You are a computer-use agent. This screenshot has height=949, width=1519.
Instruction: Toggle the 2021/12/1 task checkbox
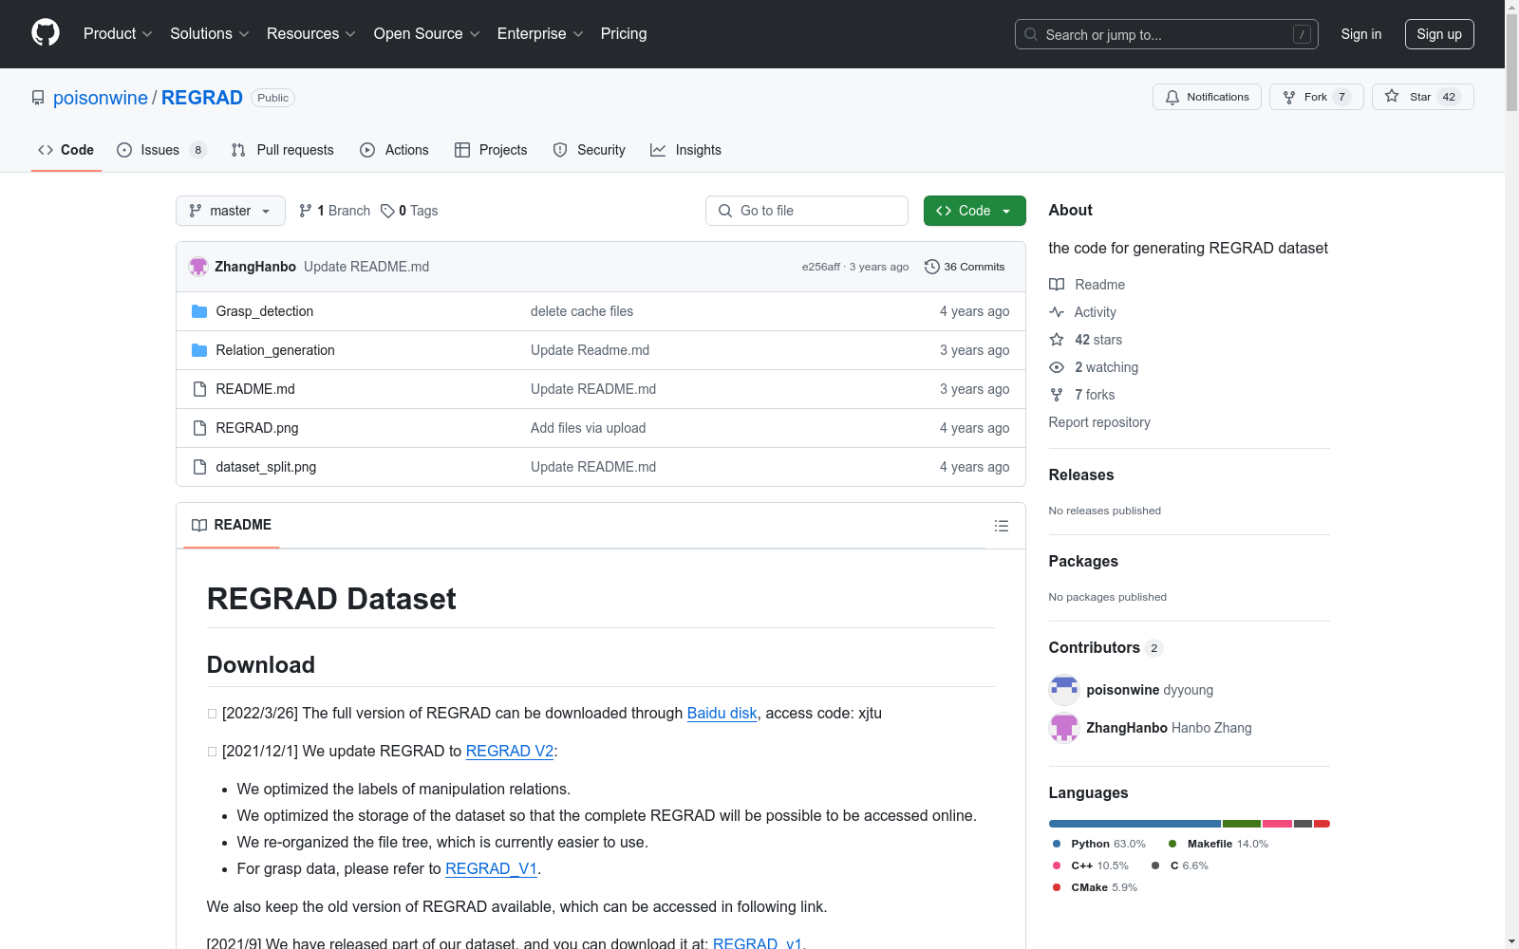point(213,752)
